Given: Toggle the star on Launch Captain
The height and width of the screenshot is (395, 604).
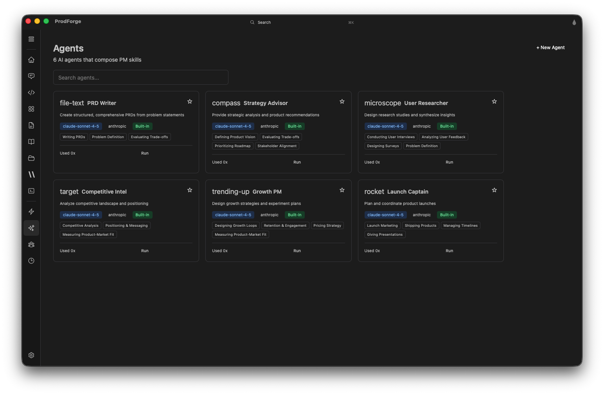Looking at the screenshot, I should coord(494,190).
